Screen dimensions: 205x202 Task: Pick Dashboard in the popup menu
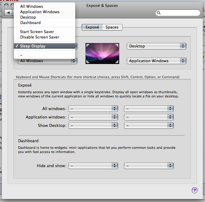[45, 23]
